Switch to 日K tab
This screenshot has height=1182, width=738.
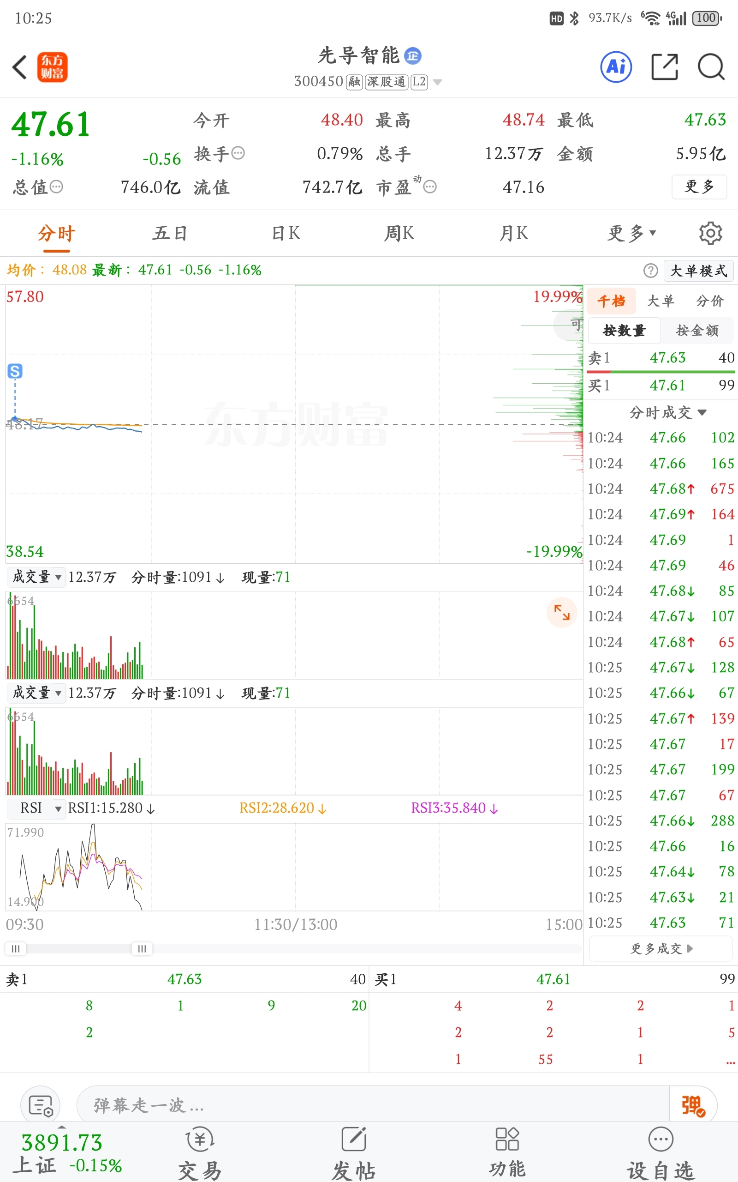(x=286, y=234)
